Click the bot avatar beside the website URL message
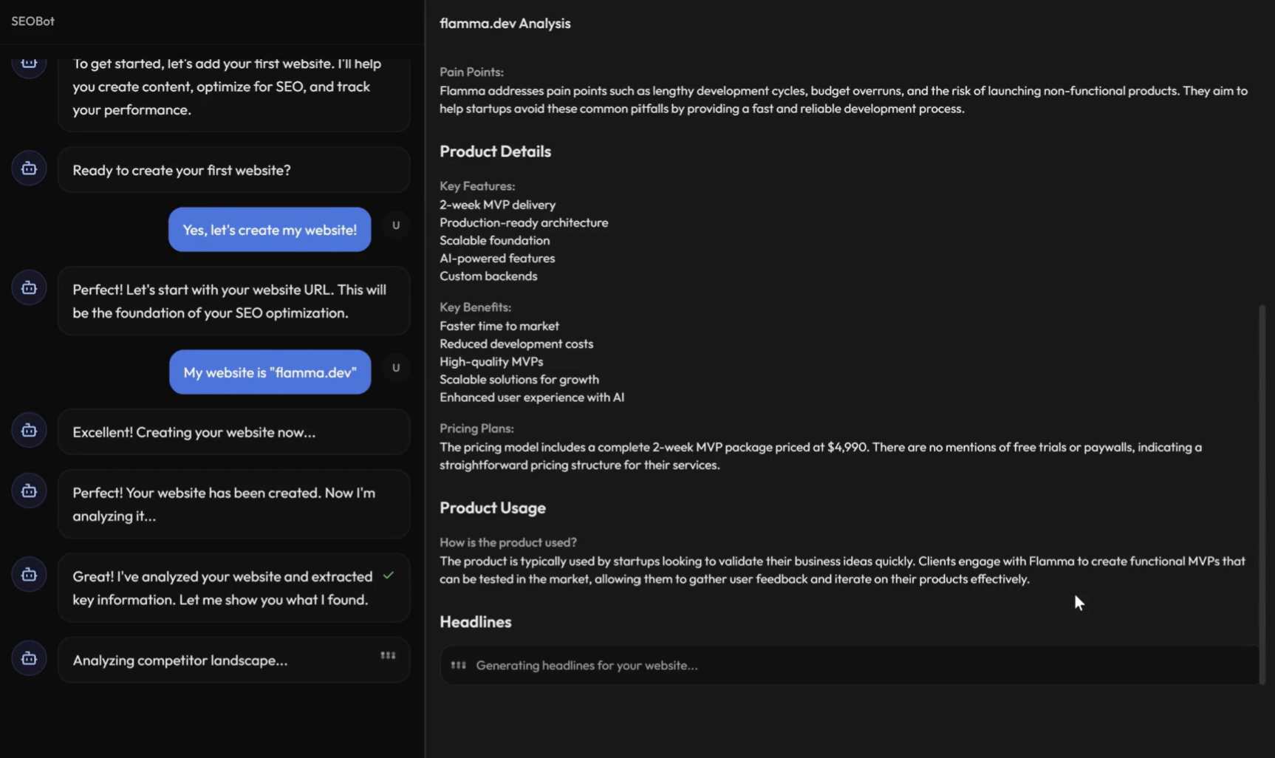Viewport: 1275px width, 758px height. 29,288
